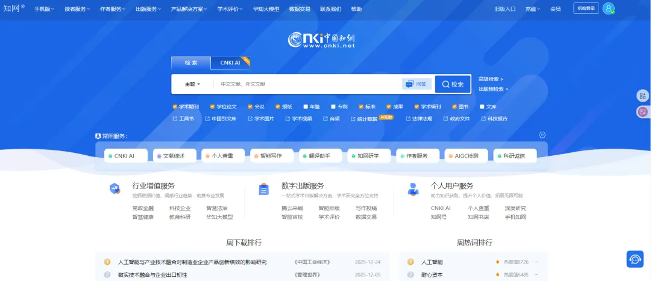Uncheck the 报纸 checkbox
651x281 pixels.
point(277,107)
